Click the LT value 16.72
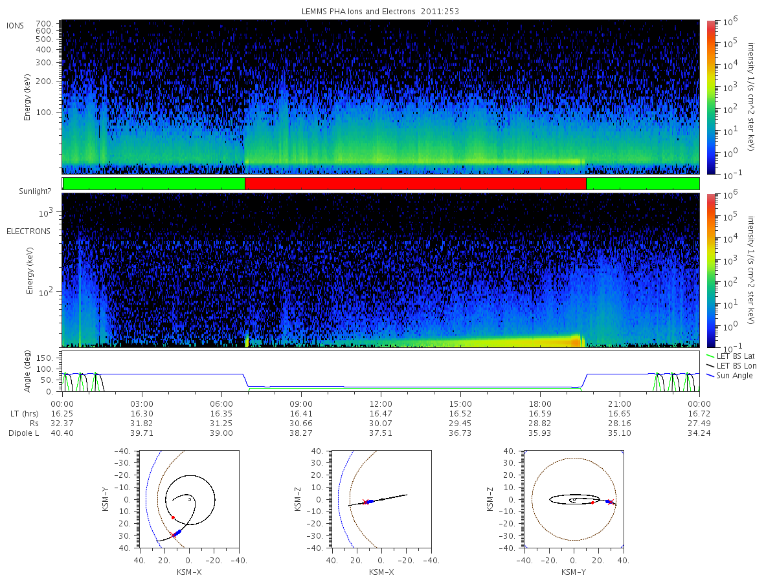The height and width of the screenshot is (582, 777). [x=699, y=413]
